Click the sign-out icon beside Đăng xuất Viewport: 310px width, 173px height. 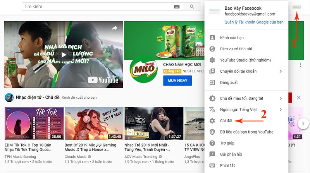(x=212, y=82)
